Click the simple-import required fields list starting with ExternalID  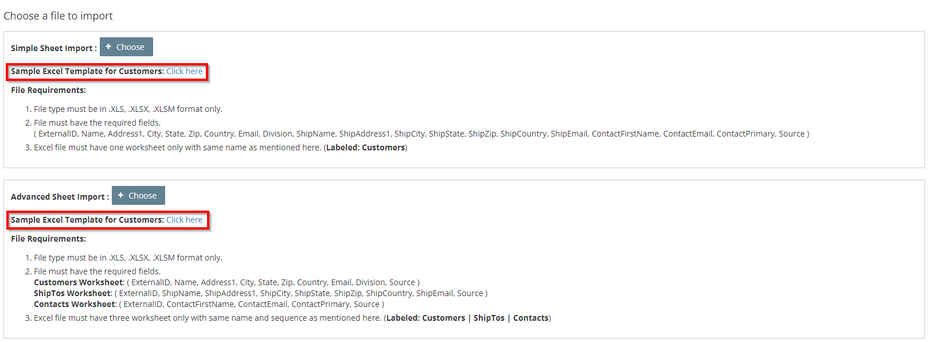tap(421, 134)
